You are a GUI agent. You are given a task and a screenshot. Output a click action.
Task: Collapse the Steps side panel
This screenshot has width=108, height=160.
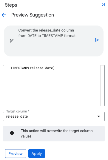(x=103, y=5)
